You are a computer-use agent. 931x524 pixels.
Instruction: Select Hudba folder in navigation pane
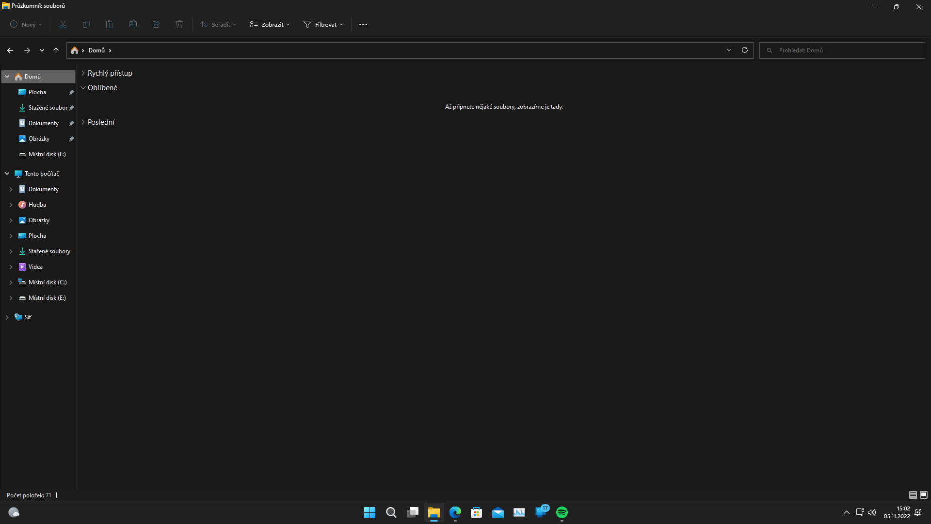click(37, 205)
